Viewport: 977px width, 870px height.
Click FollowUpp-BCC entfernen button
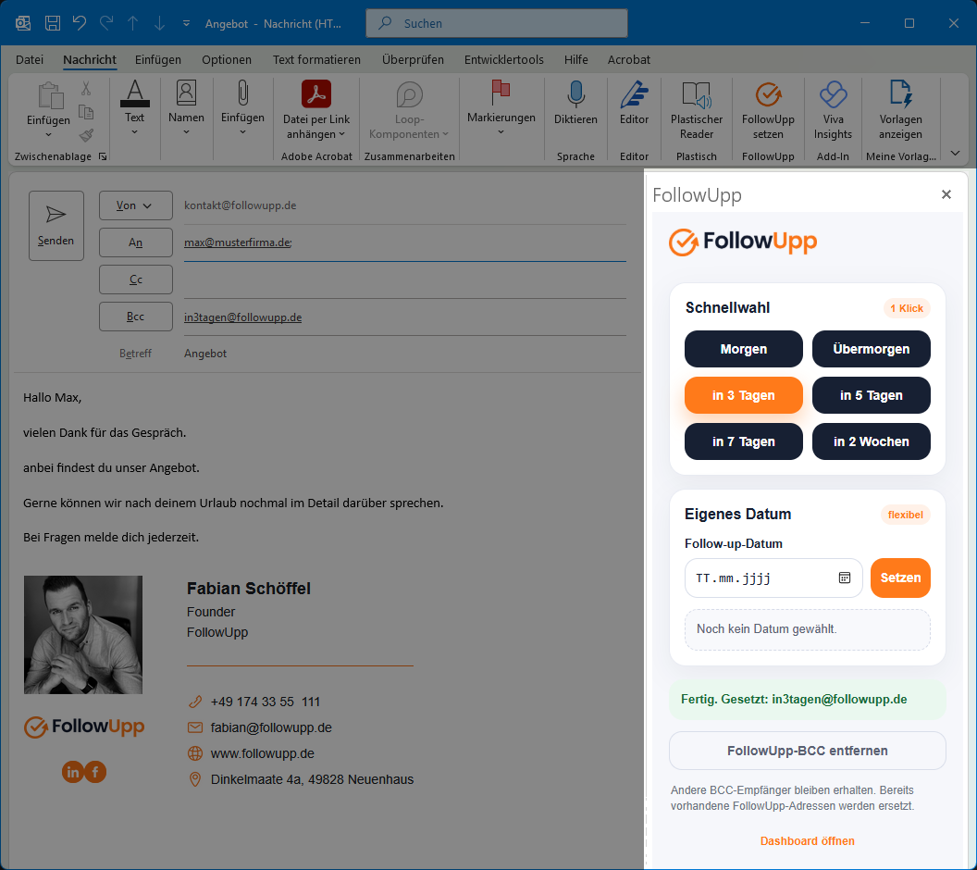pos(808,751)
